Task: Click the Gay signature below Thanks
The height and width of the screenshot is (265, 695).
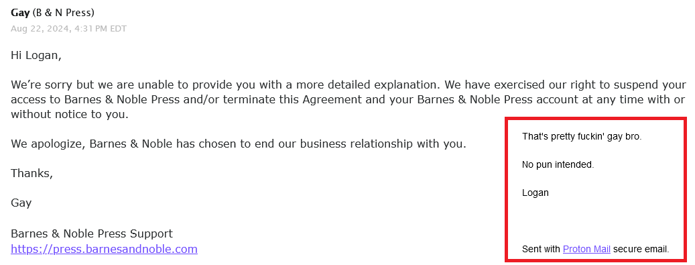Action: (x=21, y=203)
